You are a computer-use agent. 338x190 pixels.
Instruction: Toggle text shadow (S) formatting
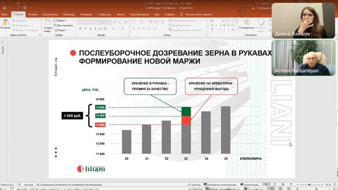coord(95,28)
